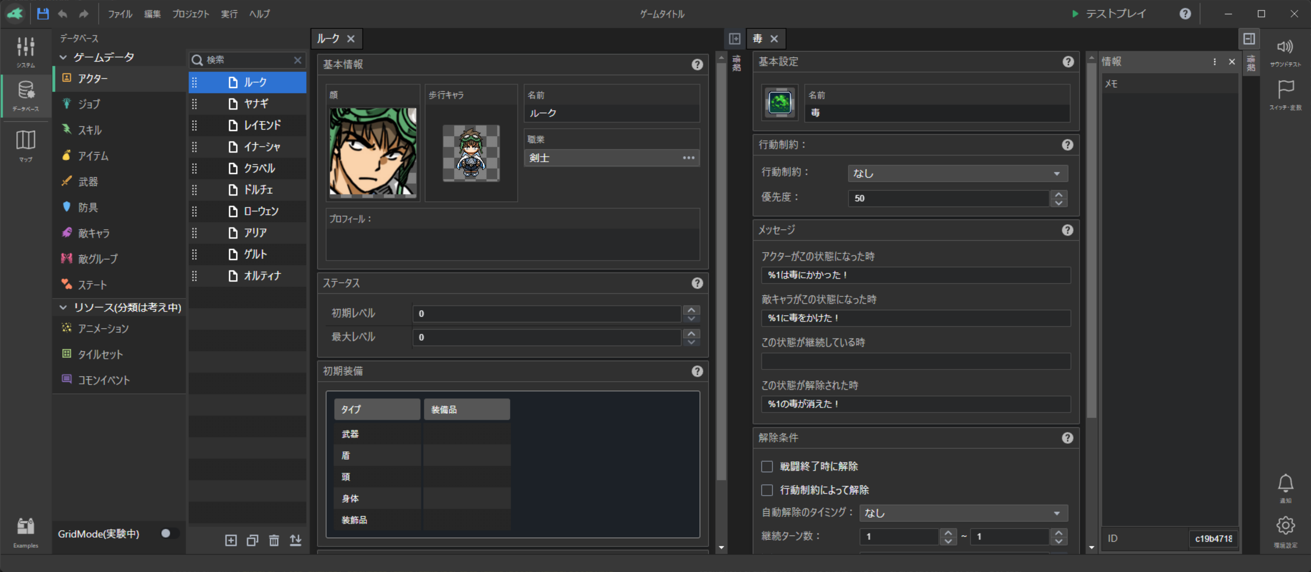The image size is (1311, 572).
Task: Check the 行動制約によって解除 option
Action: (x=766, y=490)
